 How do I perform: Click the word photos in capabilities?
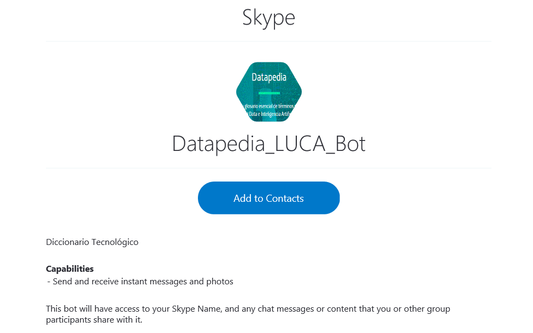[220, 282]
